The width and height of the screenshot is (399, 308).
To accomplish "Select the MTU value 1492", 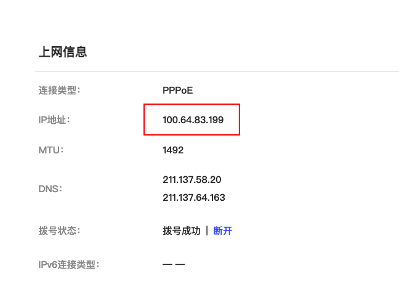I will tap(173, 149).
